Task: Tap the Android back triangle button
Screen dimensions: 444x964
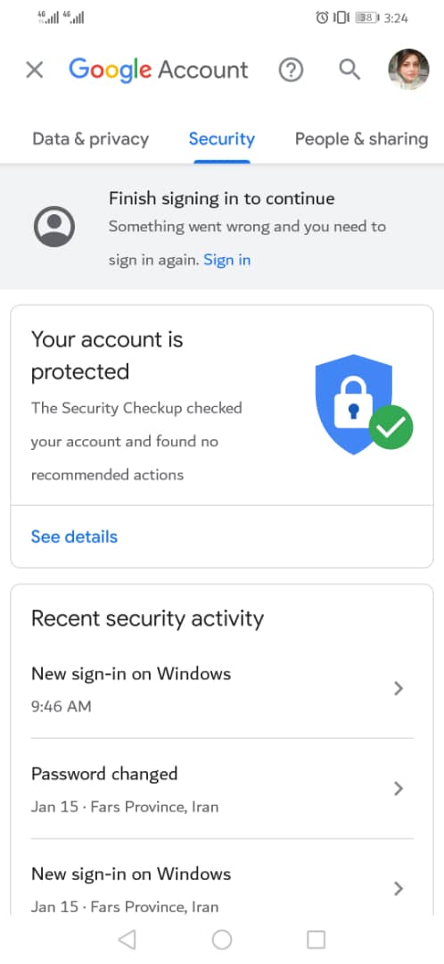Action: tap(127, 939)
